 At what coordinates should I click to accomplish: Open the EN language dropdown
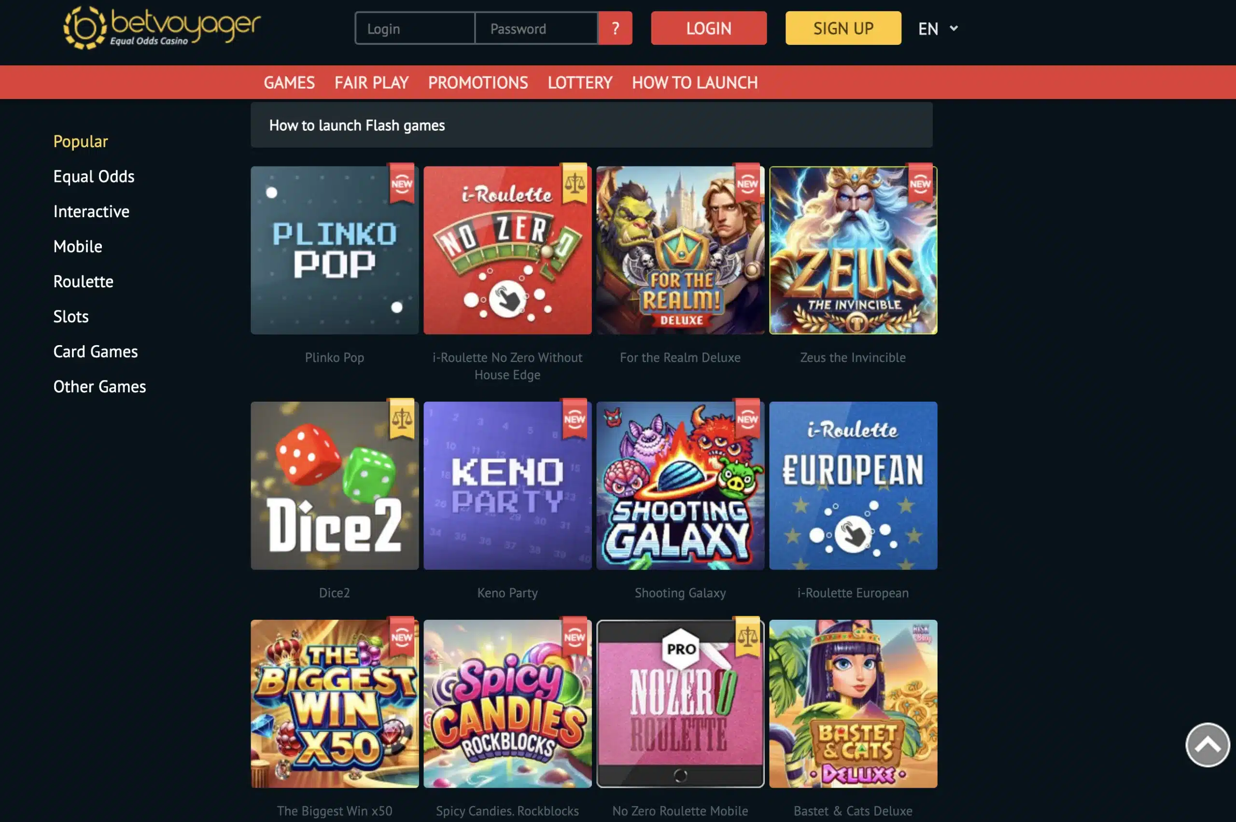(938, 28)
